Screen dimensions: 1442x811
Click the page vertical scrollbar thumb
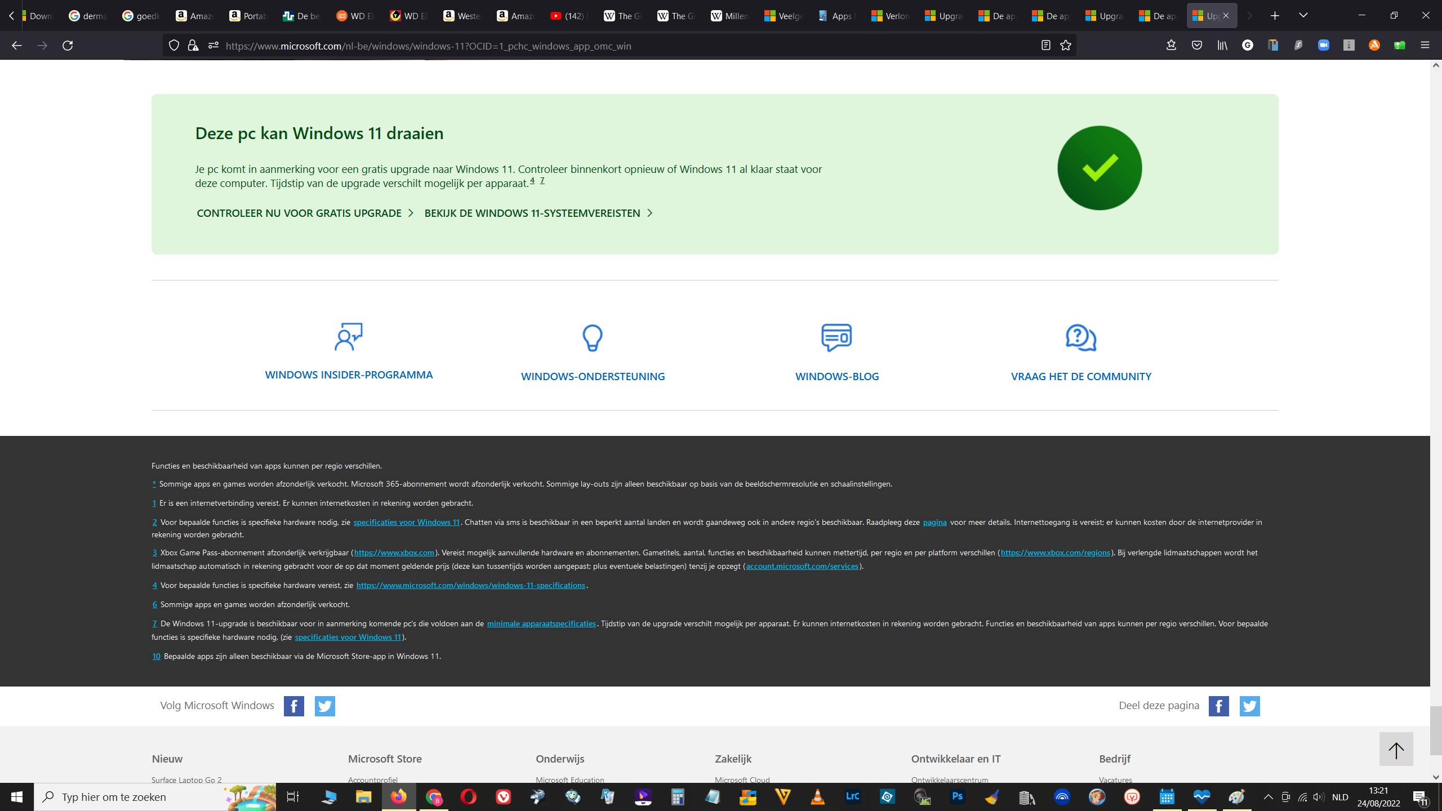tap(1435, 730)
